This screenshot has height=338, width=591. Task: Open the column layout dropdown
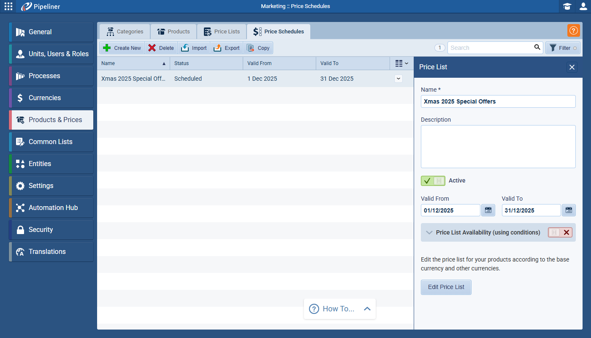tap(401, 63)
